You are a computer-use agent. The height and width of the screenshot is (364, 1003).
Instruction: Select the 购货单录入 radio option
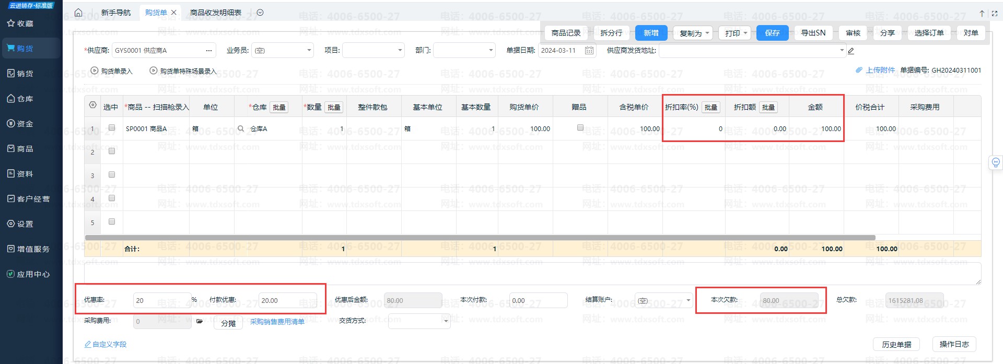coord(95,71)
